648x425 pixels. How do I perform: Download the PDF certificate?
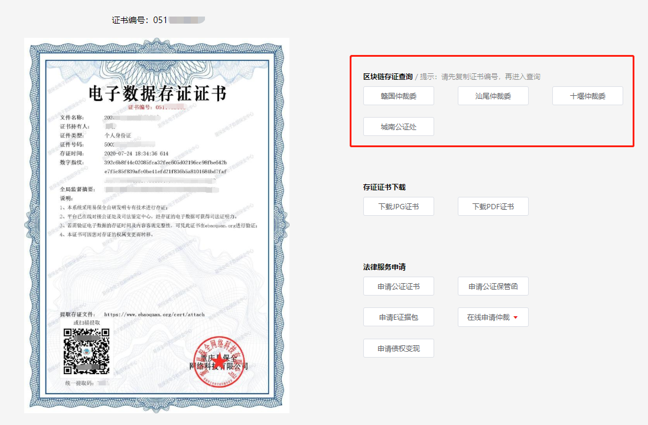click(493, 206)
